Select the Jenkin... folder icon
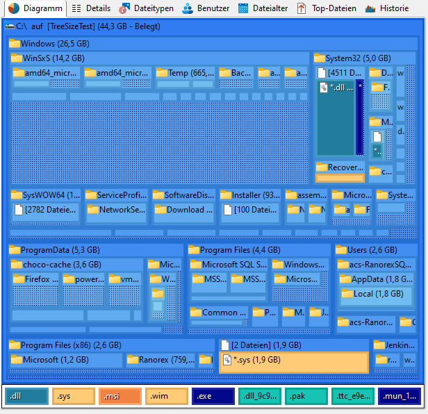This screenshot has height=414, width=428. [x=379, y=345]
